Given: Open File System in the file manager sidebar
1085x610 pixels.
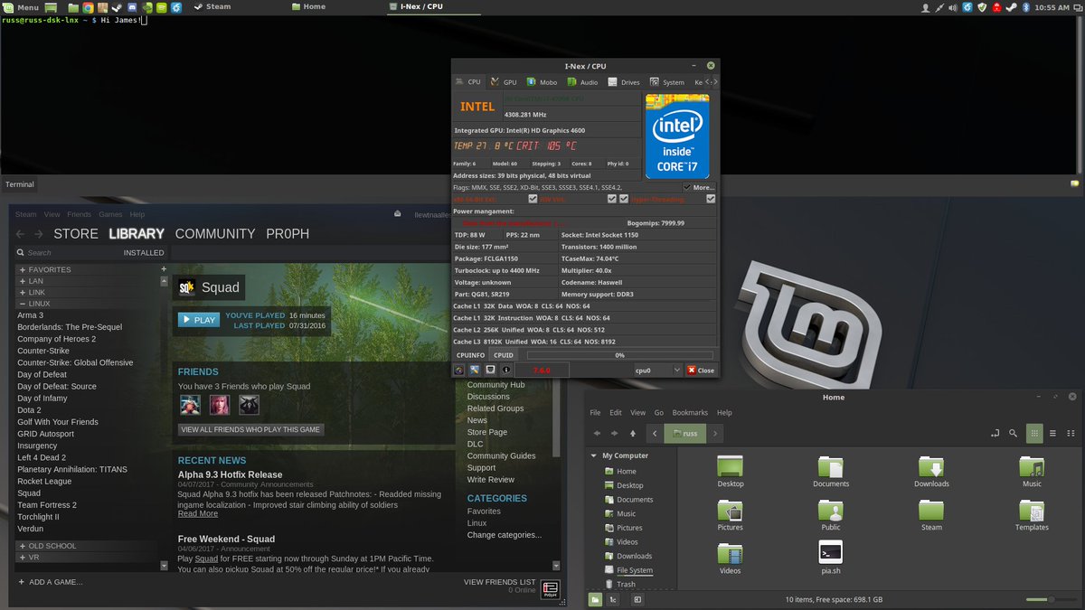Looking at the screenshot, I should (635, 570).
